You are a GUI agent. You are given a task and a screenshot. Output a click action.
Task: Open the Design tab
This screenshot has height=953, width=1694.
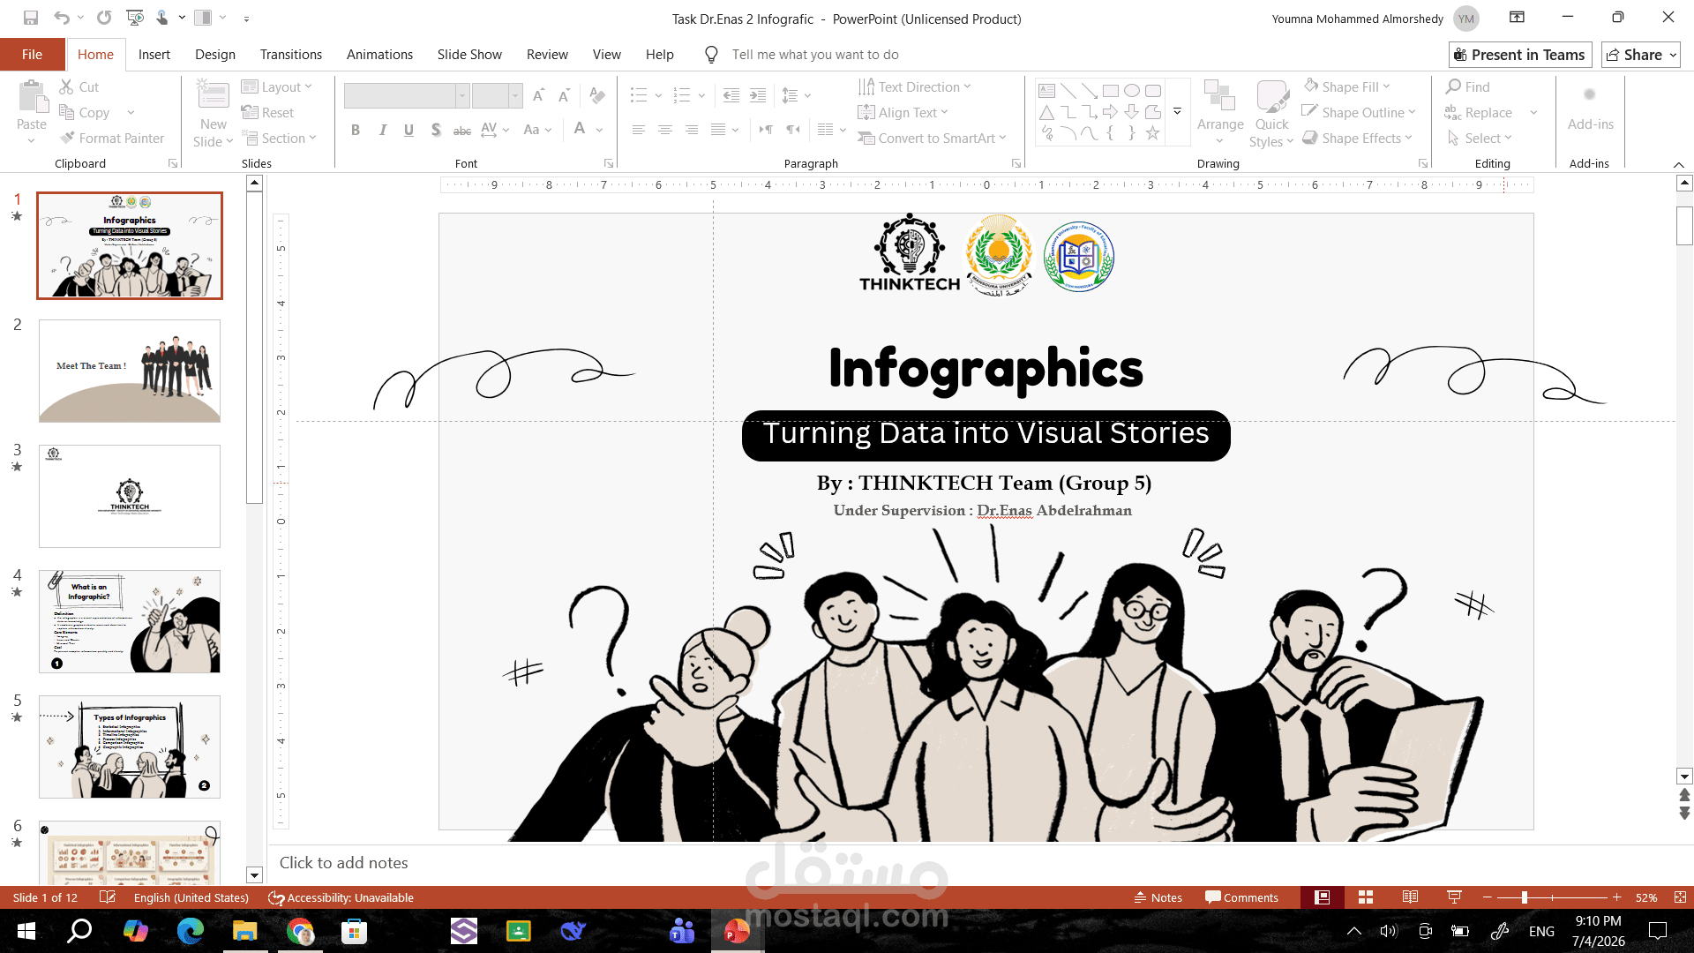(x=215, y=55)
